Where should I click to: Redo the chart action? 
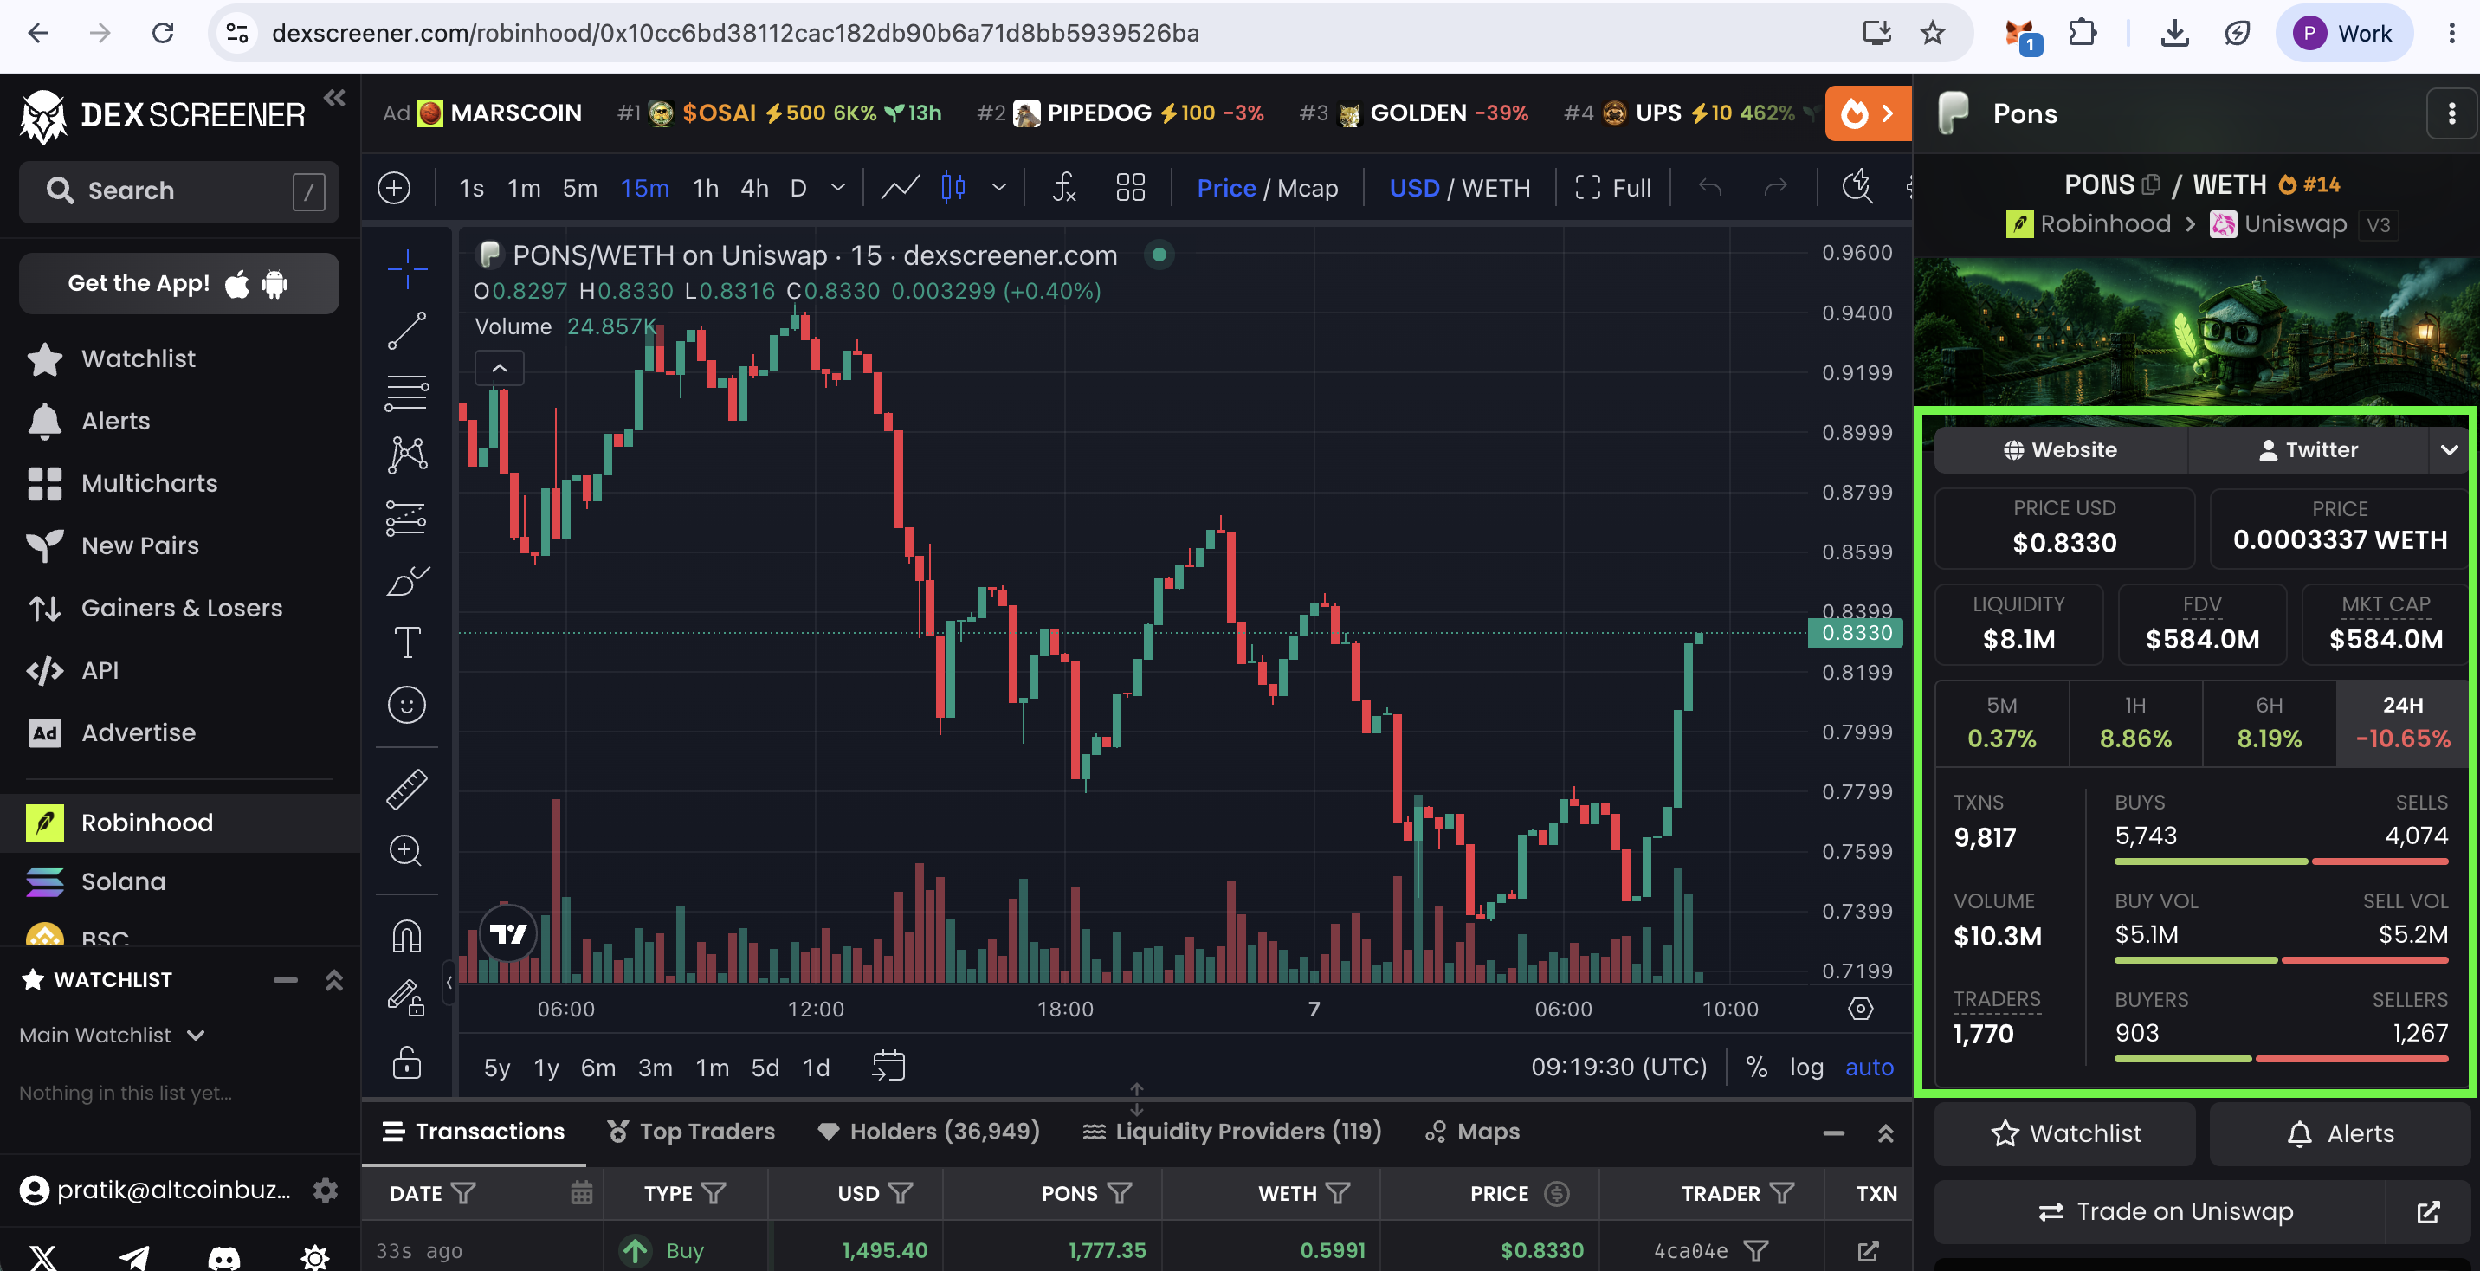[1775, 188]
